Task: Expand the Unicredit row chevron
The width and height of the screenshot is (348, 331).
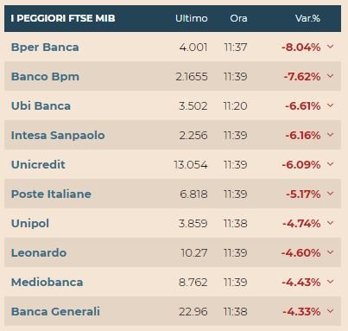Action: pyautogui.click(x=331, y=164)
